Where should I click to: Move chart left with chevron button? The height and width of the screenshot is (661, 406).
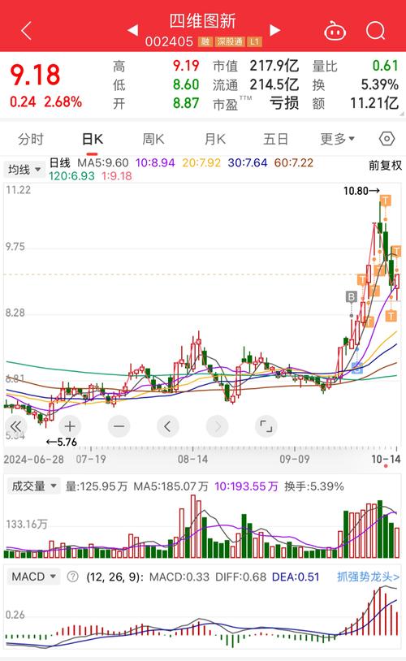[168, 426]
